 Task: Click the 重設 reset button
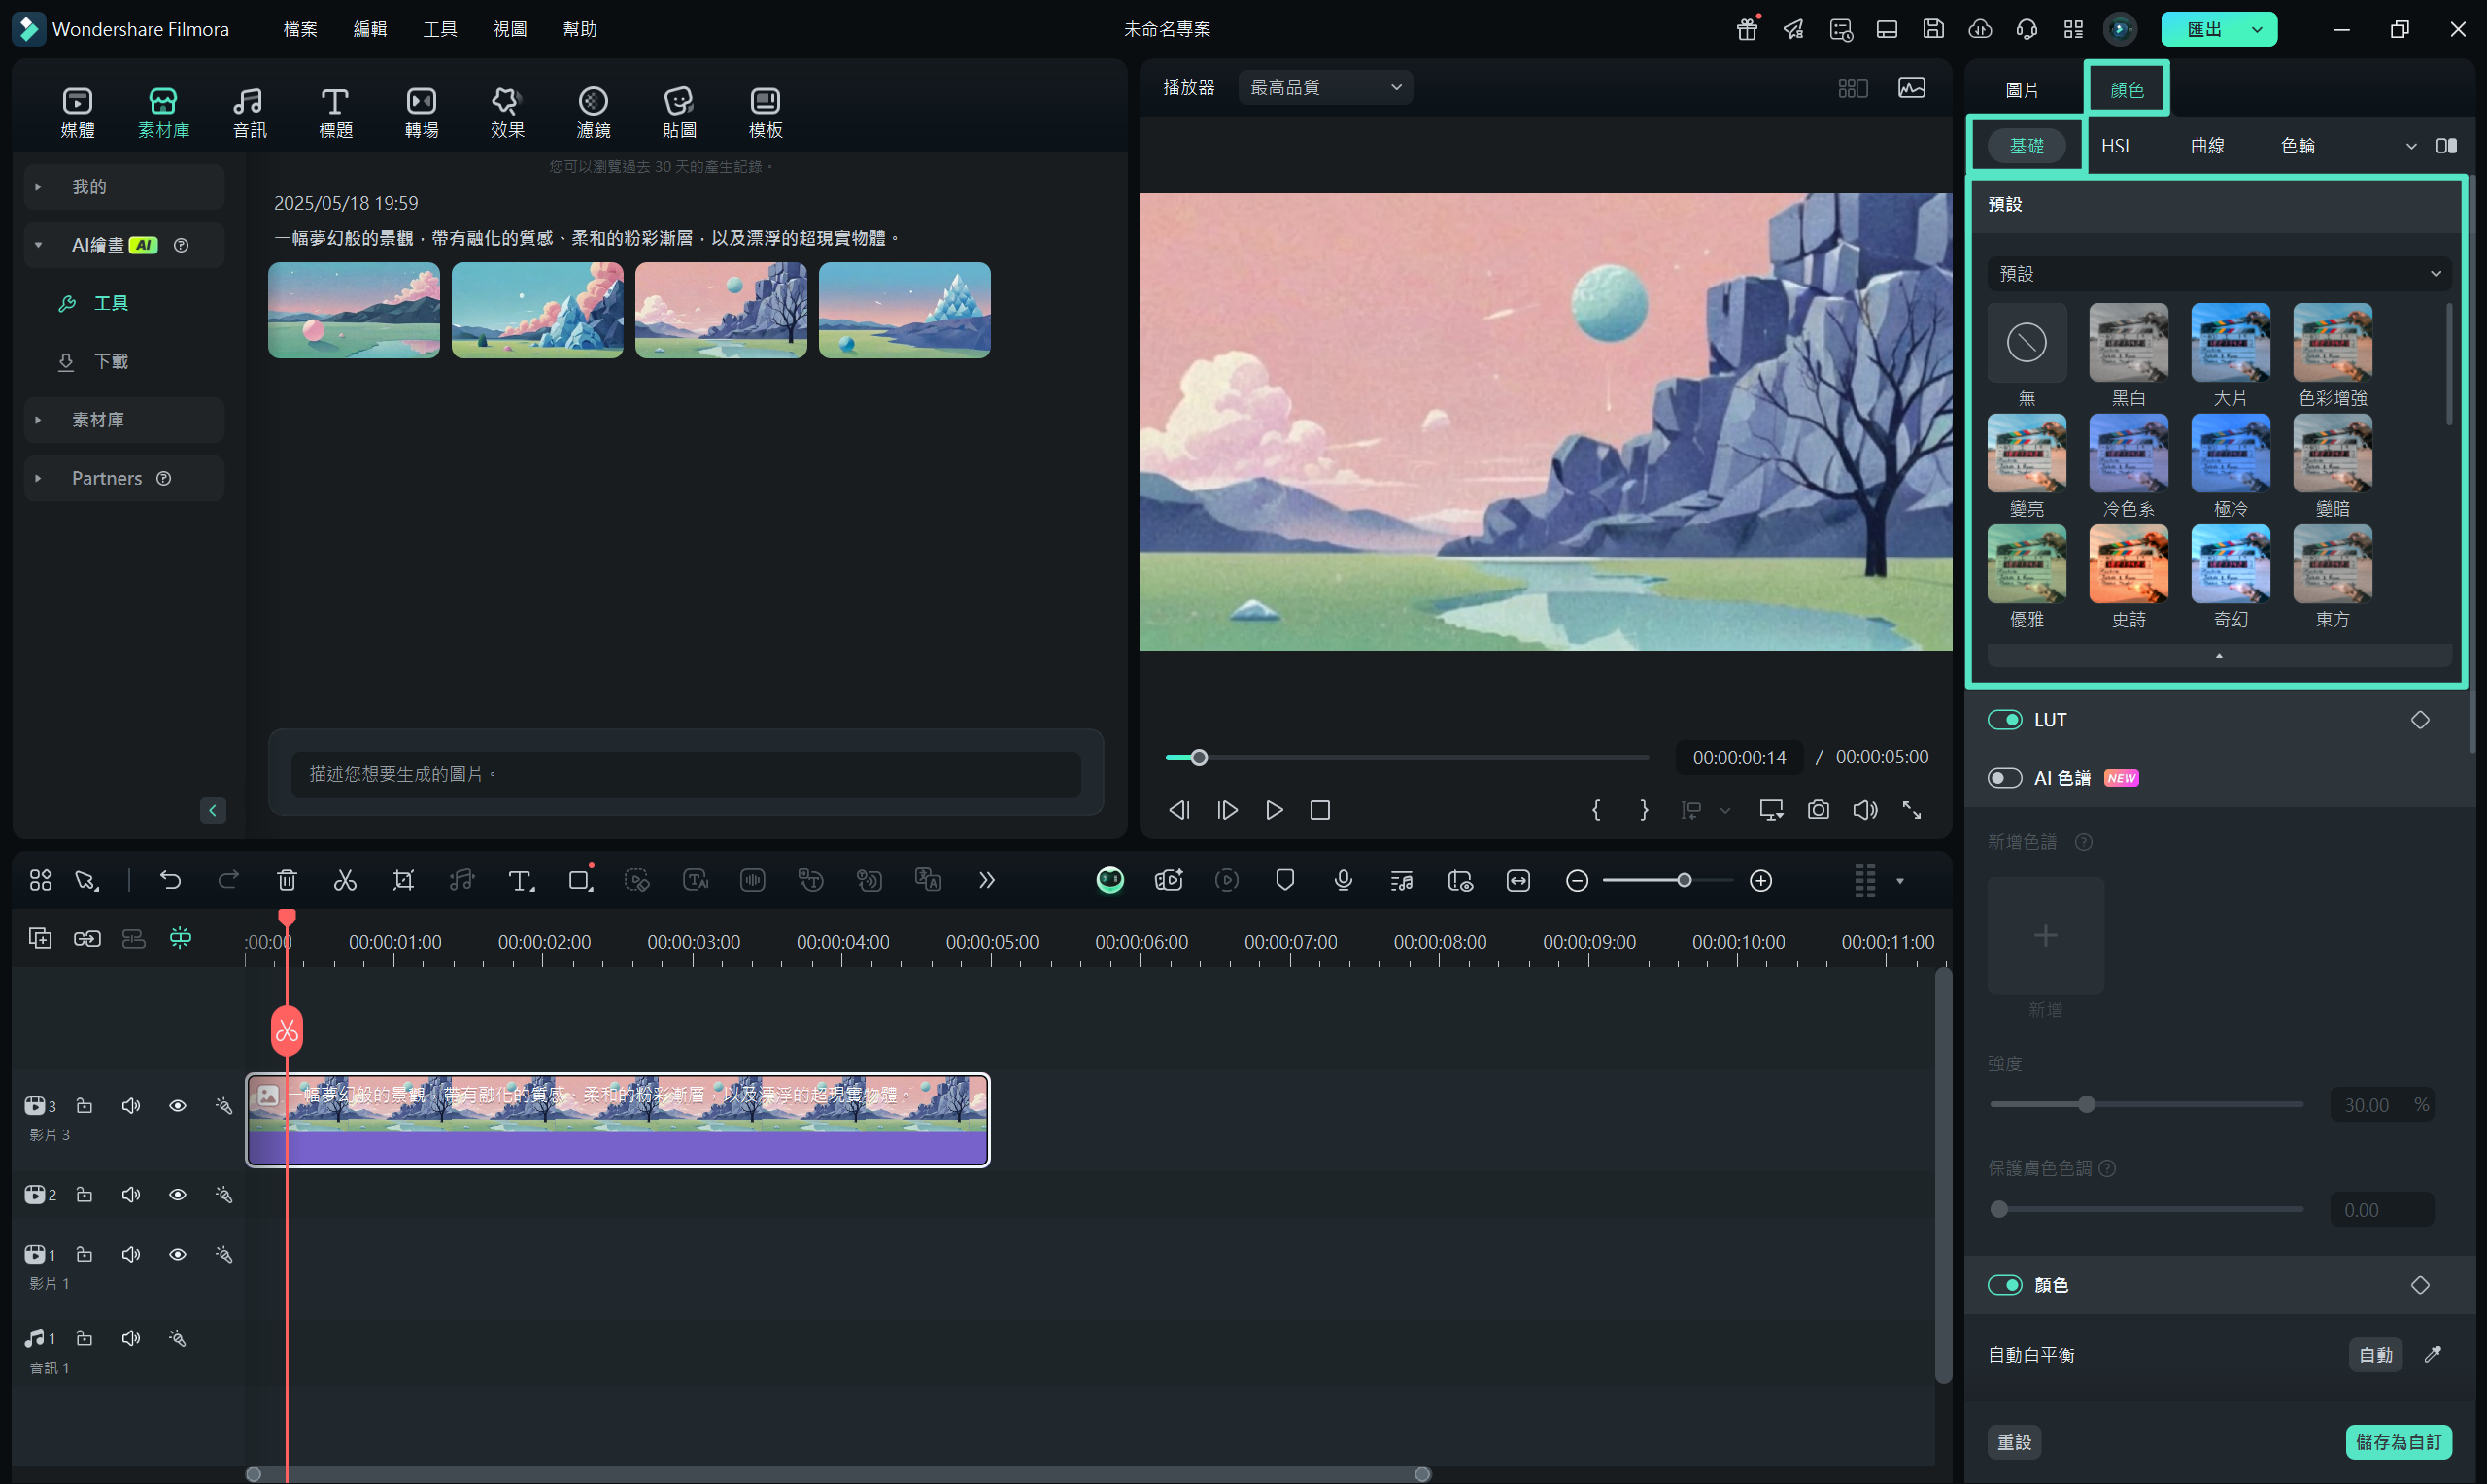coord(2014,1442)
